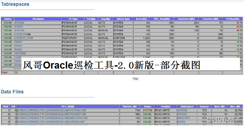Select the Total: label in Tablespaces table
The image size is (244, 126).
point(5,72)
